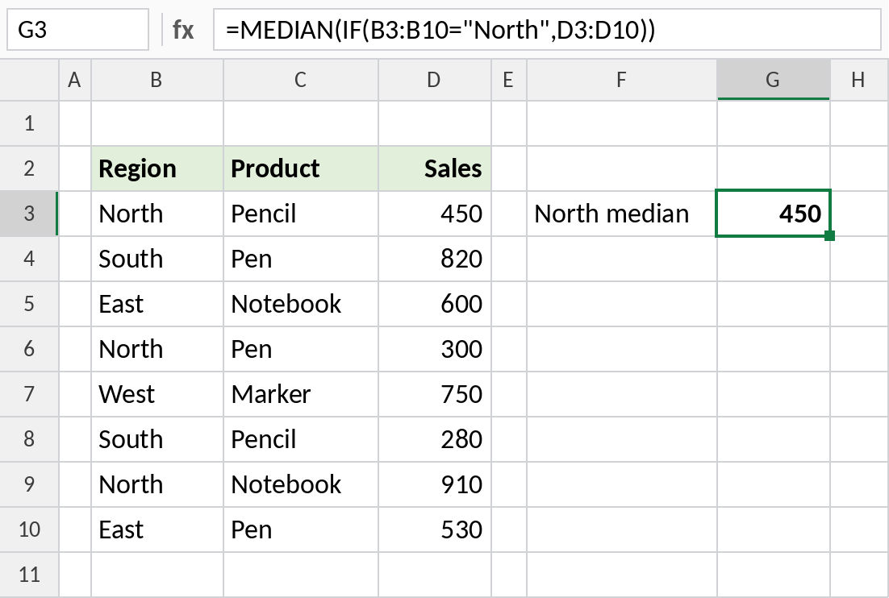Select South in row 8

coord(157,439)
